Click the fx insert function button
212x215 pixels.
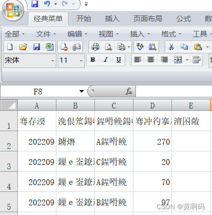click(129, 91)
